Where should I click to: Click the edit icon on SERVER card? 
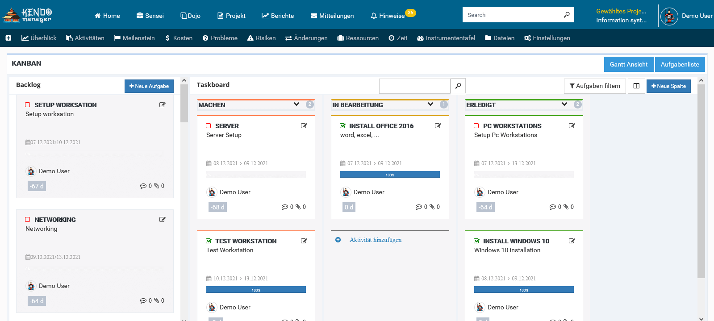pos(304,126)
